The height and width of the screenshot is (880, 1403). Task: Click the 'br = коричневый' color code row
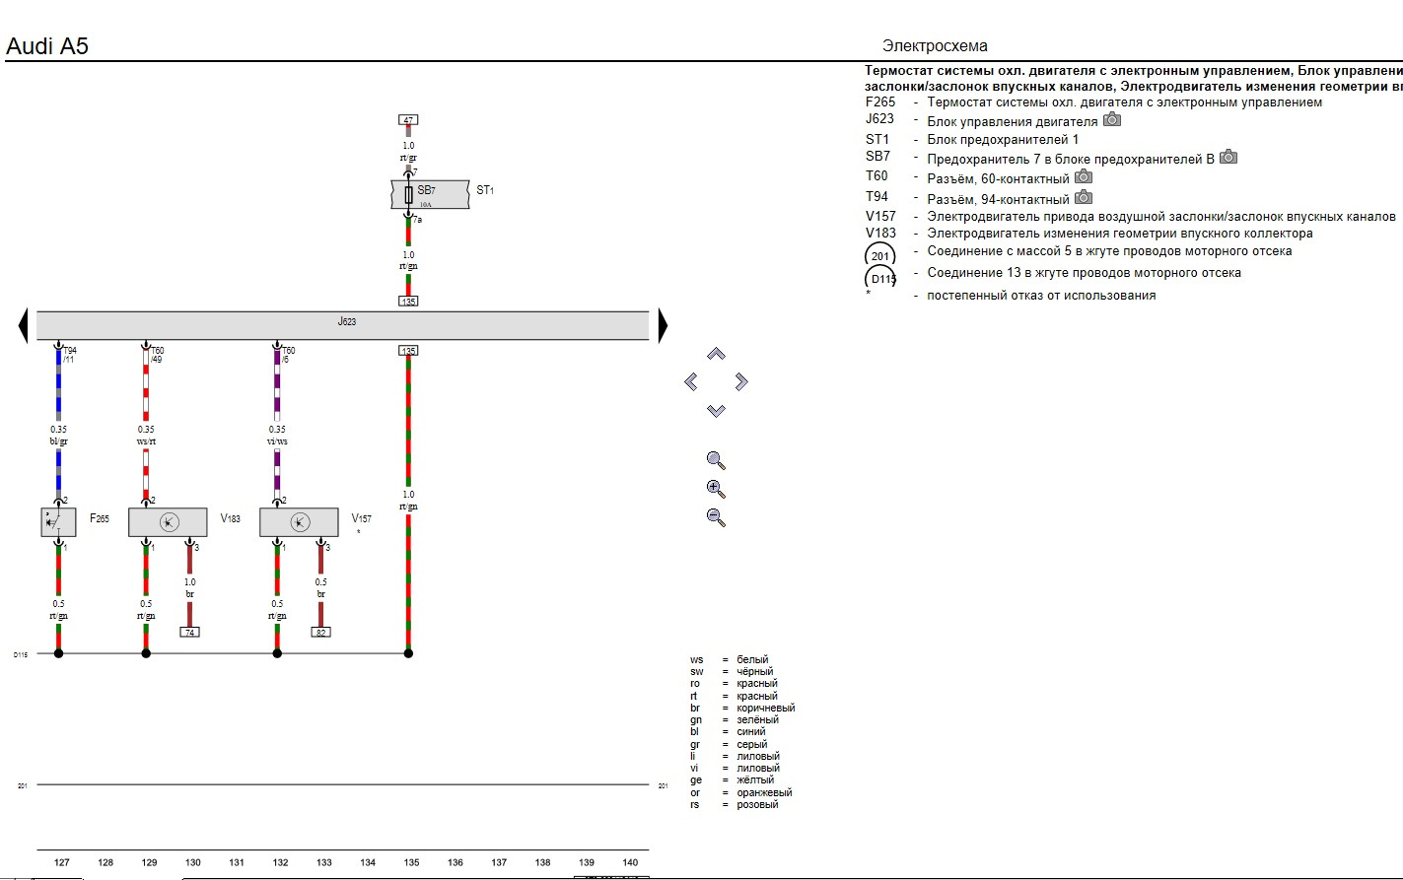coord(742,708)
